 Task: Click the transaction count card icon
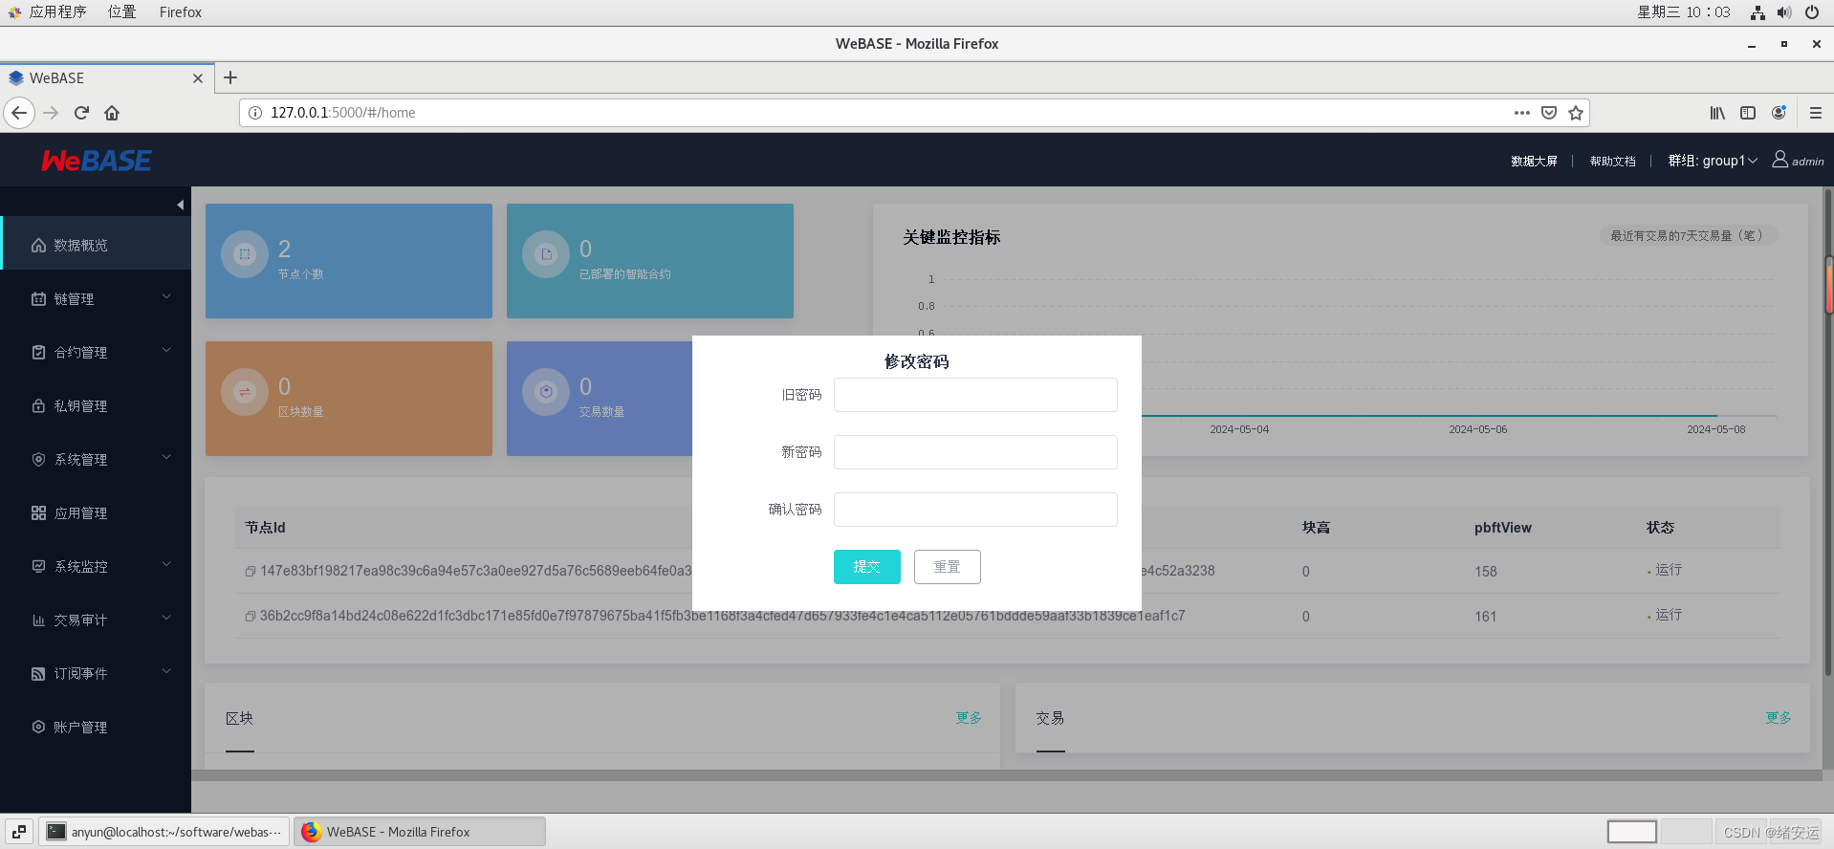546,392
